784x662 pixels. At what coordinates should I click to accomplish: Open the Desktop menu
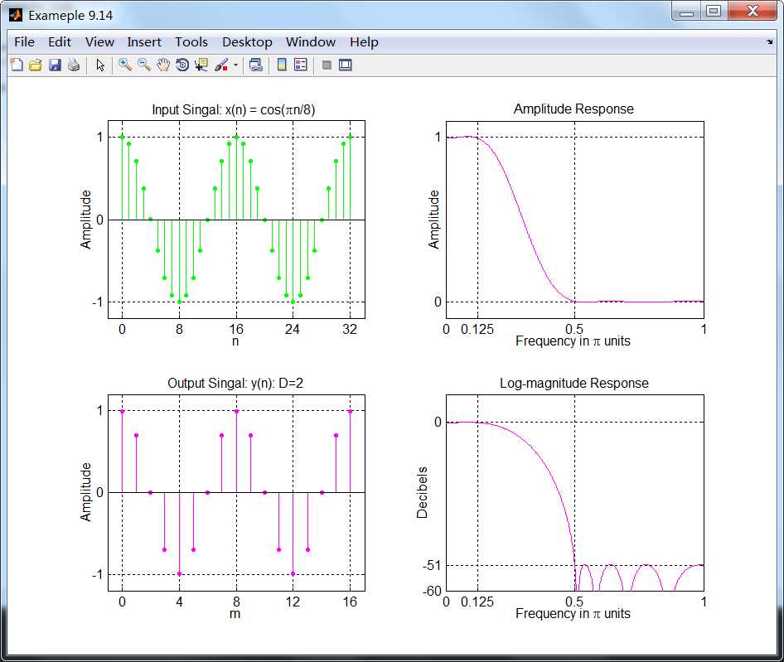[x=247, y=42]
